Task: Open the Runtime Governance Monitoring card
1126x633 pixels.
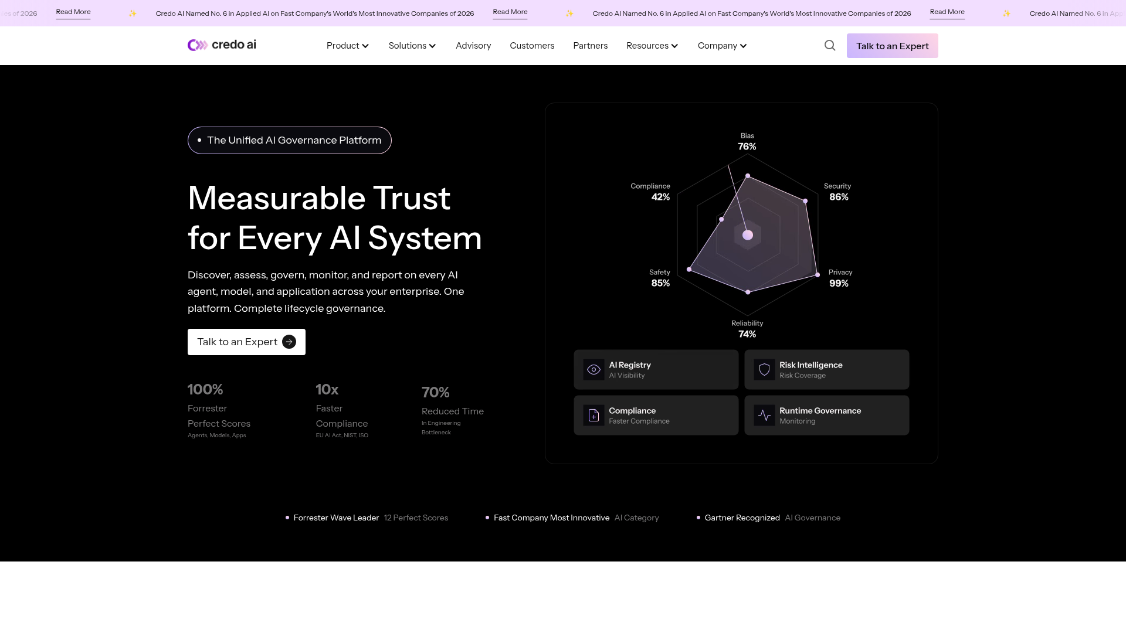Action: [x=827, y=416]
